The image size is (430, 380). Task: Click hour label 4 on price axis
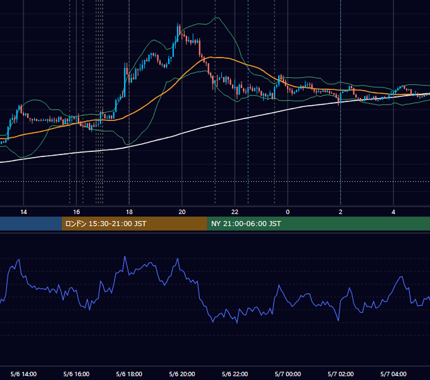[393, 212]
